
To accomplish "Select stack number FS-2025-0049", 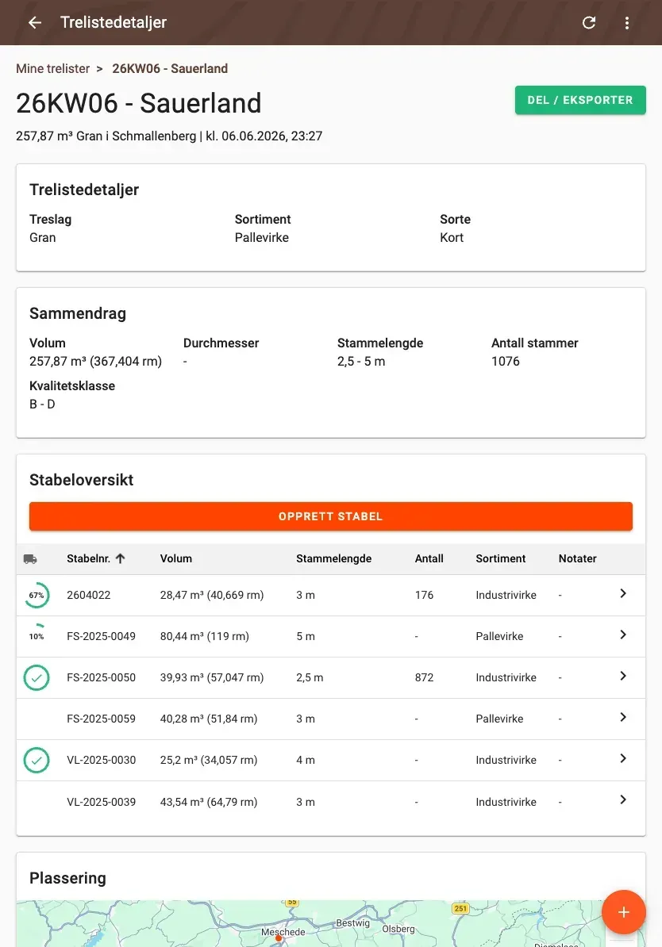I will pos(101,636).
